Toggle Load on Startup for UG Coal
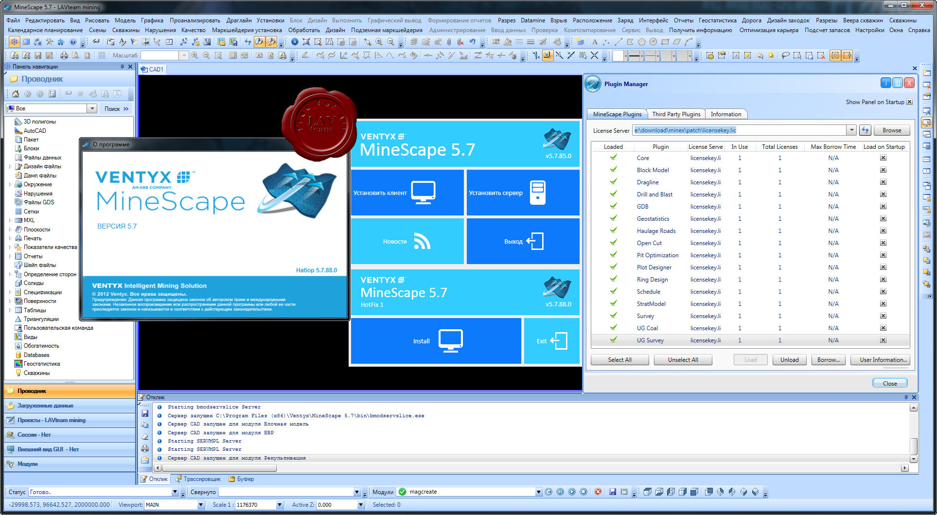Image resolution: width=937 pixels, height=515 pixels. coord(883,328)
